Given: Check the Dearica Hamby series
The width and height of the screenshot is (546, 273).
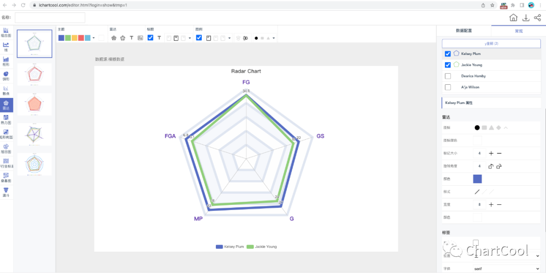Looking at the screenshot, I should (x=448, y=76).
